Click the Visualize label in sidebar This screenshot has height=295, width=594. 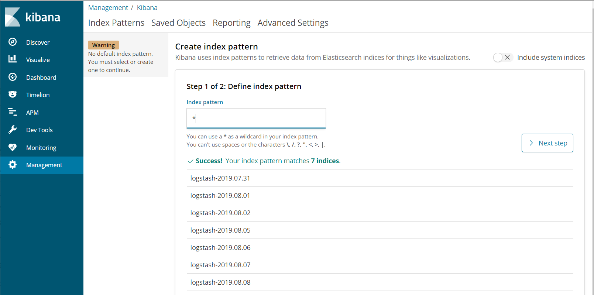tap(38, 60)
